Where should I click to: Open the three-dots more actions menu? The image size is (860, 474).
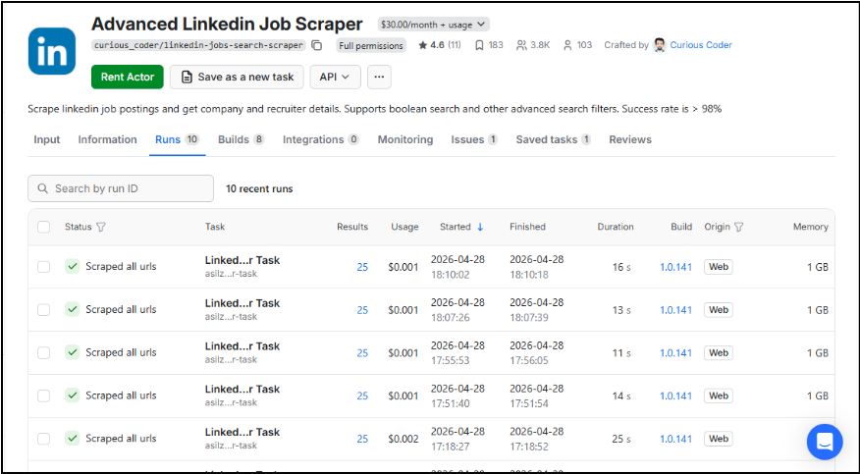[x=379, y=77]
